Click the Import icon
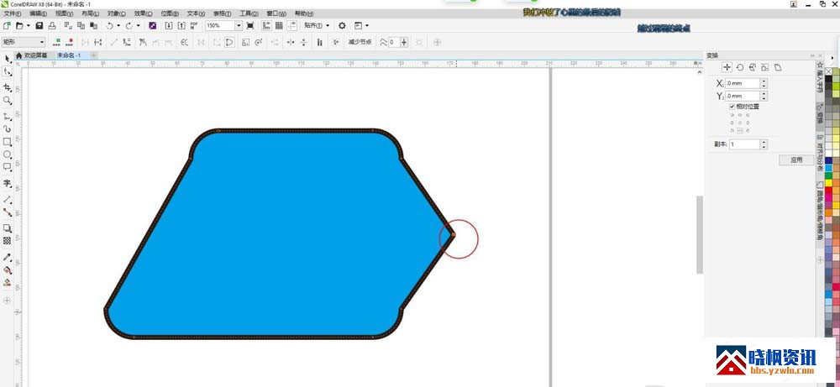 click(x=169, y=26)
